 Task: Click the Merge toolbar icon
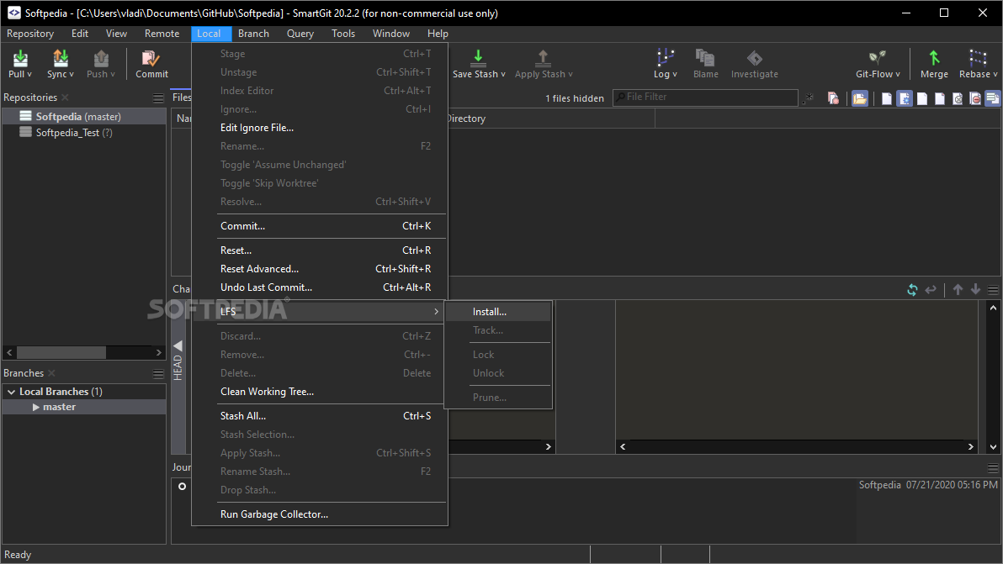coord(934,58)
